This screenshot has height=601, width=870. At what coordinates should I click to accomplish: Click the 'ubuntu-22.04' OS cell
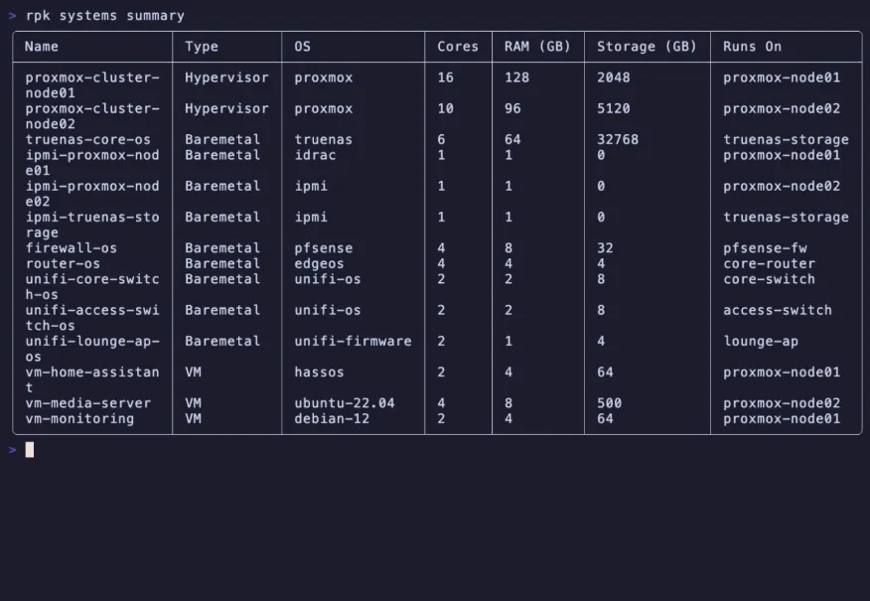[344, 403]
